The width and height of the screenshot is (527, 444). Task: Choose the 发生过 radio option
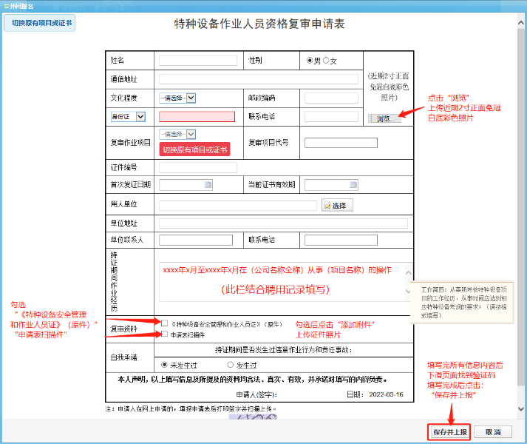point(230,365)
